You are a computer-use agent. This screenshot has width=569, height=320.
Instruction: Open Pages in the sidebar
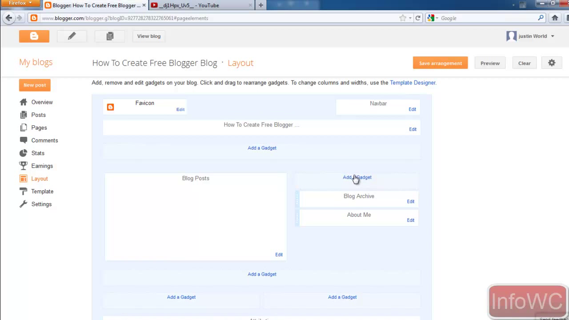click(39, 128)
